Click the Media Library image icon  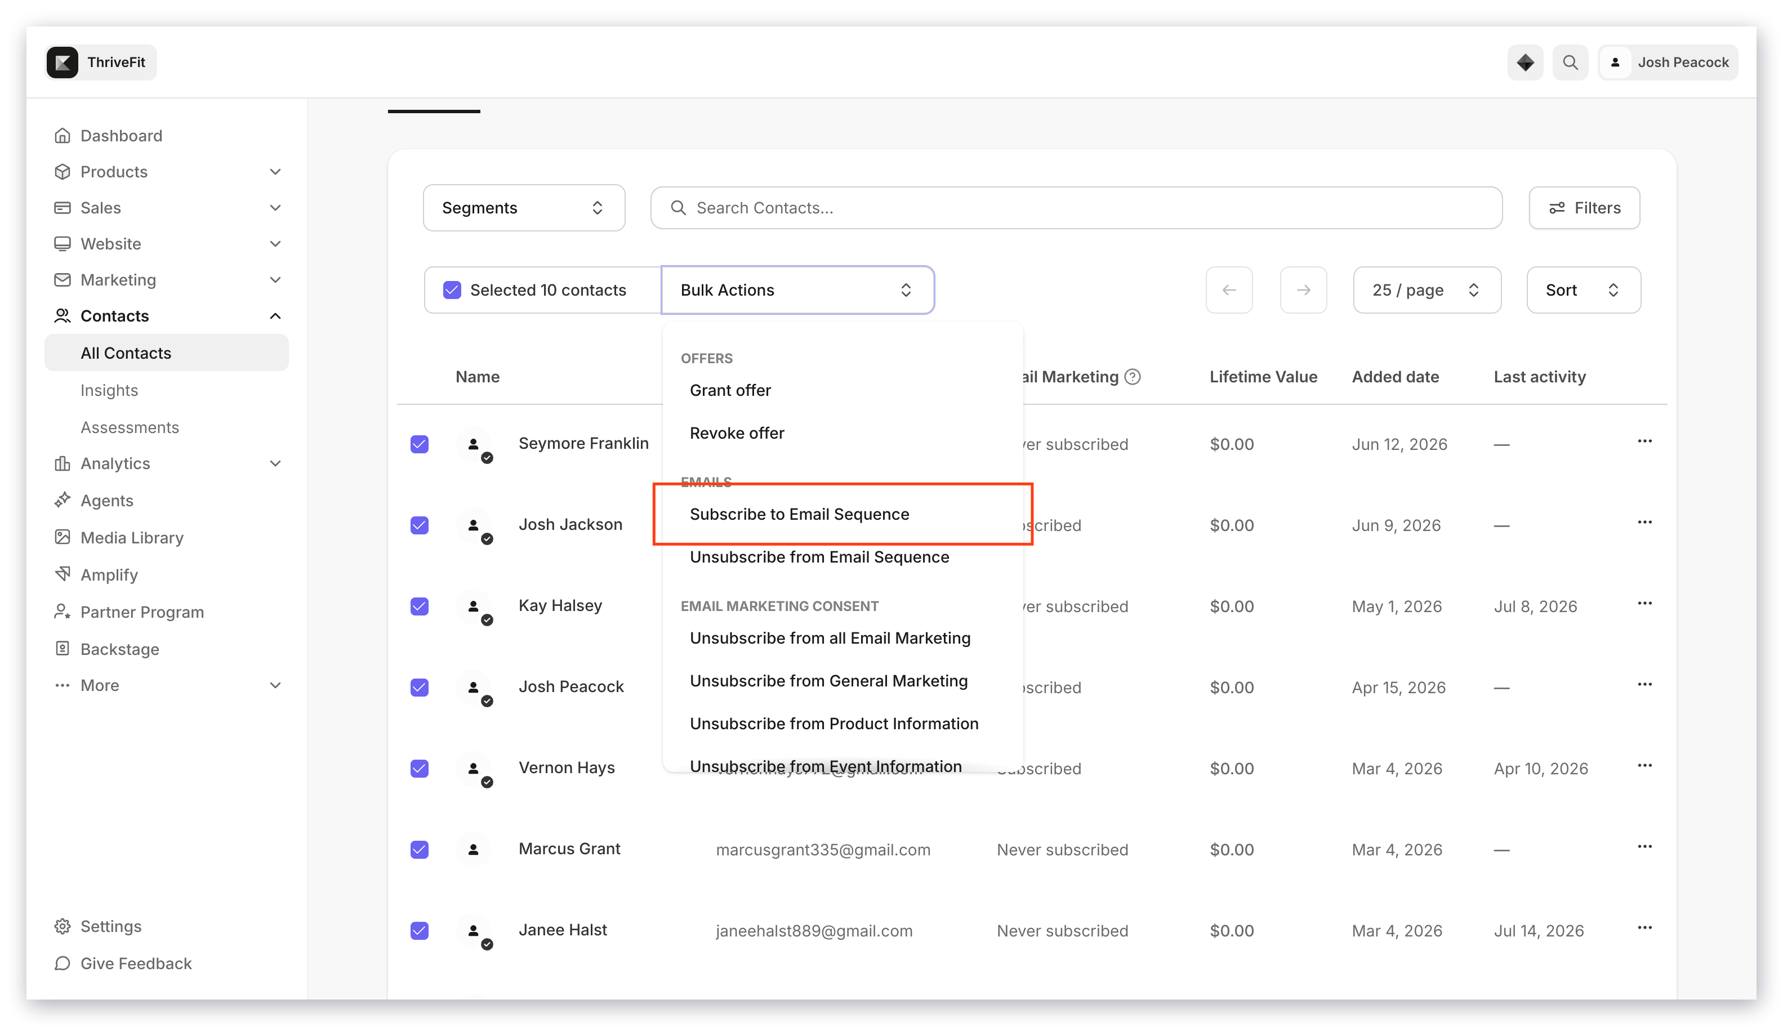coord(63,537)
